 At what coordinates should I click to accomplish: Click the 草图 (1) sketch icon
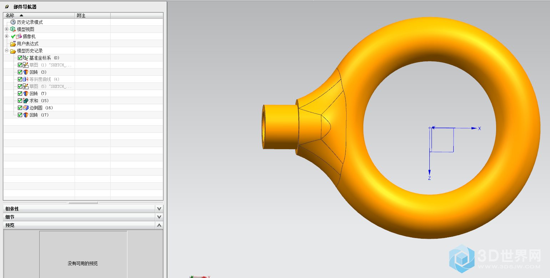(x=26, y=65)
